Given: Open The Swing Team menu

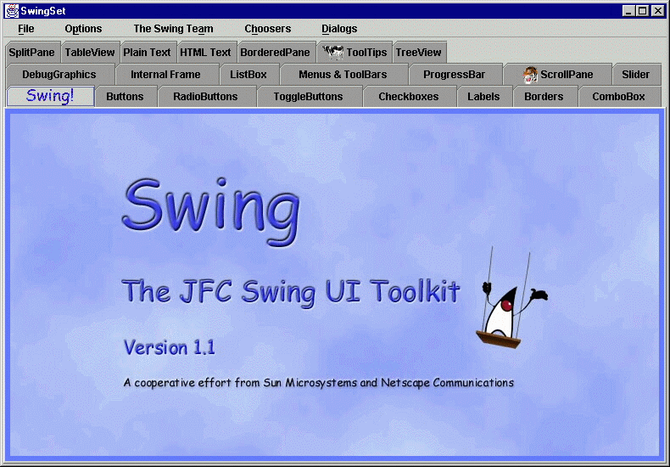Looking at the screenshot, I should pyautogui.click(x=173, y=29).
